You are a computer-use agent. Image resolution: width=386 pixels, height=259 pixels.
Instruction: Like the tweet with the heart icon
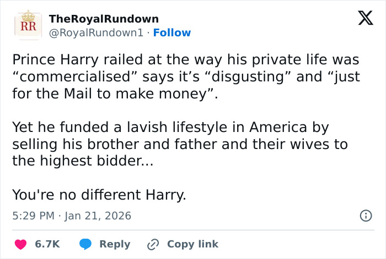(20, 244)
